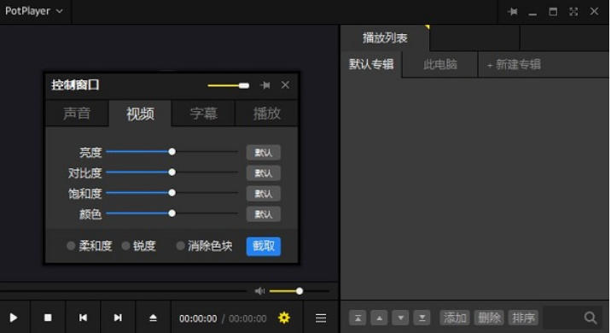The width and height of the screenshot is (611, 333).
Task: Select the 播放列表 playlist tab
Action: 385,38
